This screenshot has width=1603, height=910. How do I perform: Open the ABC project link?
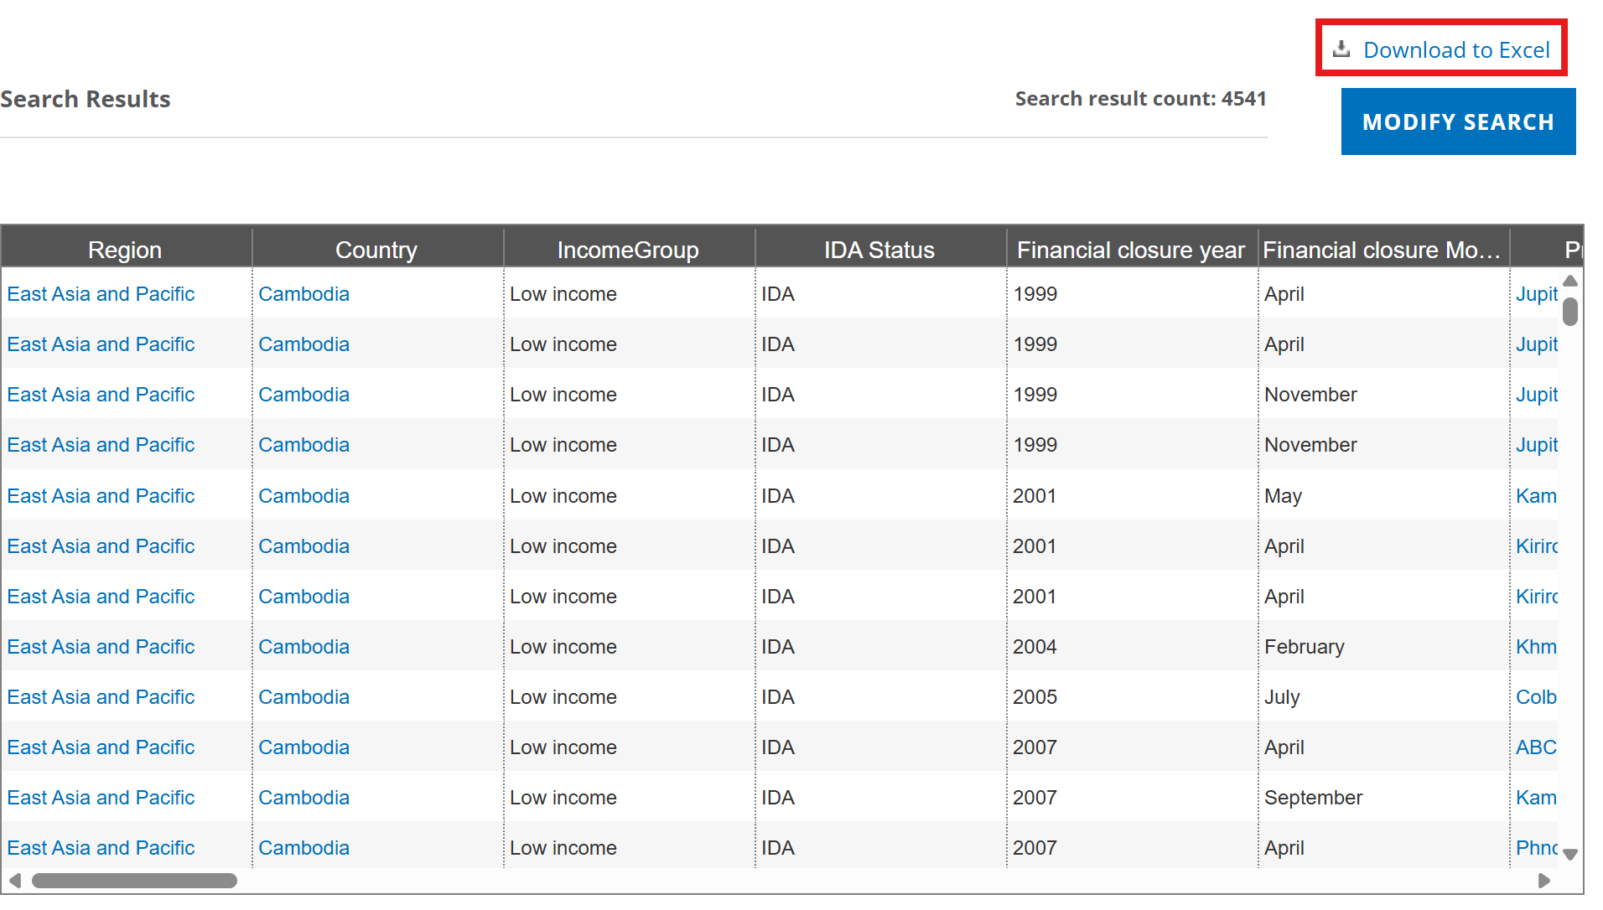[1536, 747]
